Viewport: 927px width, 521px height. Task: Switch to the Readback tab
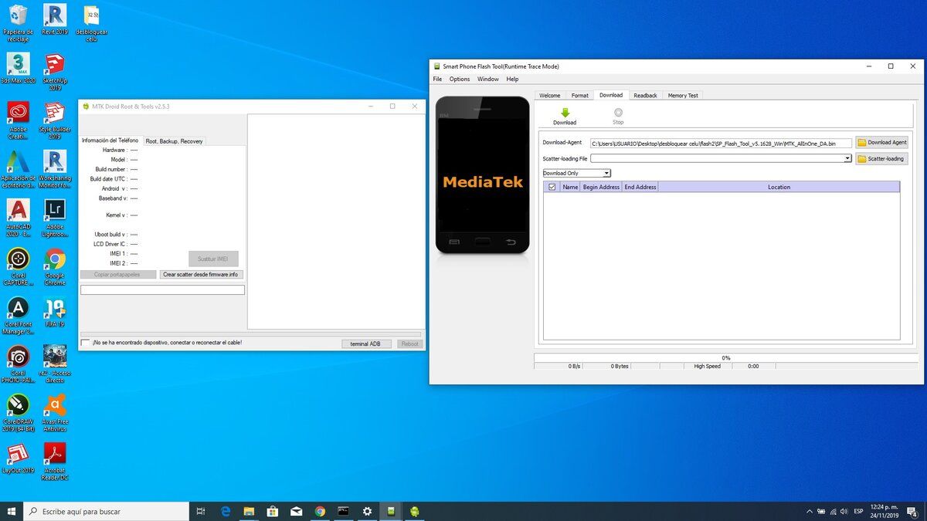click(645, 96)
